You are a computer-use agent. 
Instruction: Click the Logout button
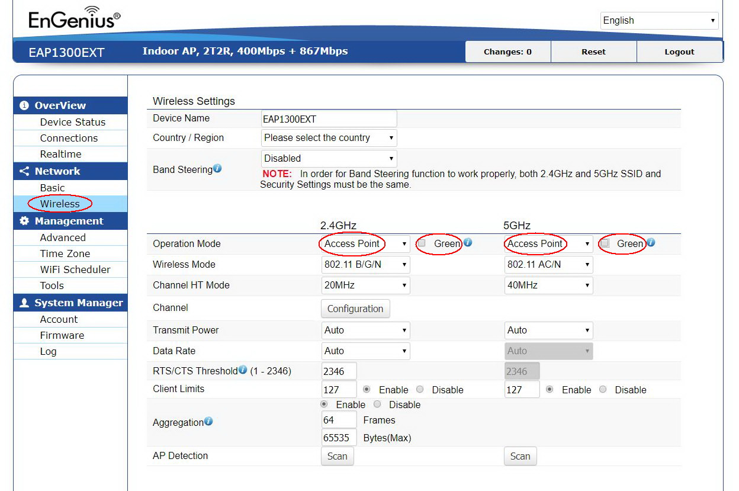[679, 52]
